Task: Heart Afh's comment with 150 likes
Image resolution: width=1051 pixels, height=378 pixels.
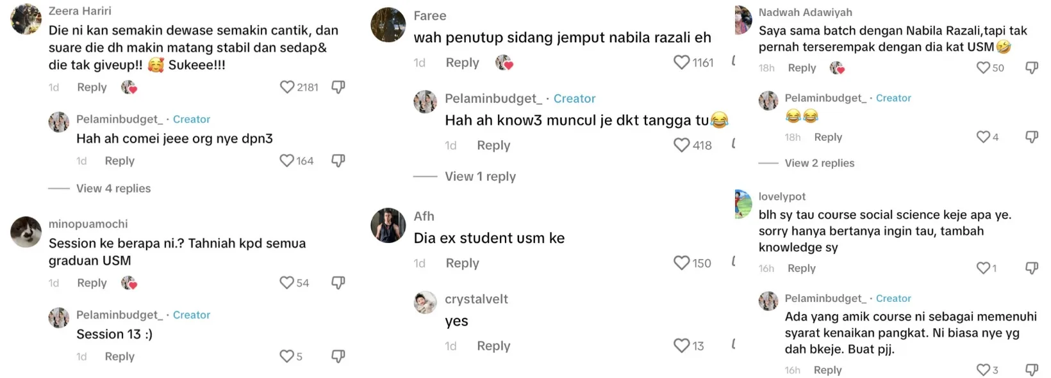Action: [681, 263]
